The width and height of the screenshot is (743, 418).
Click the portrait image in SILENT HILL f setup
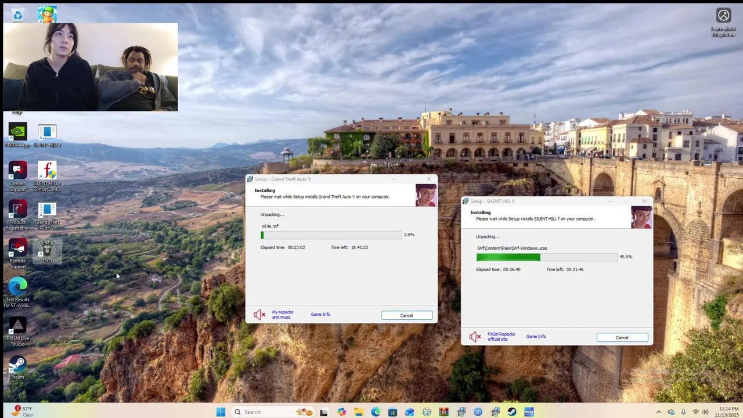(641, 218)
